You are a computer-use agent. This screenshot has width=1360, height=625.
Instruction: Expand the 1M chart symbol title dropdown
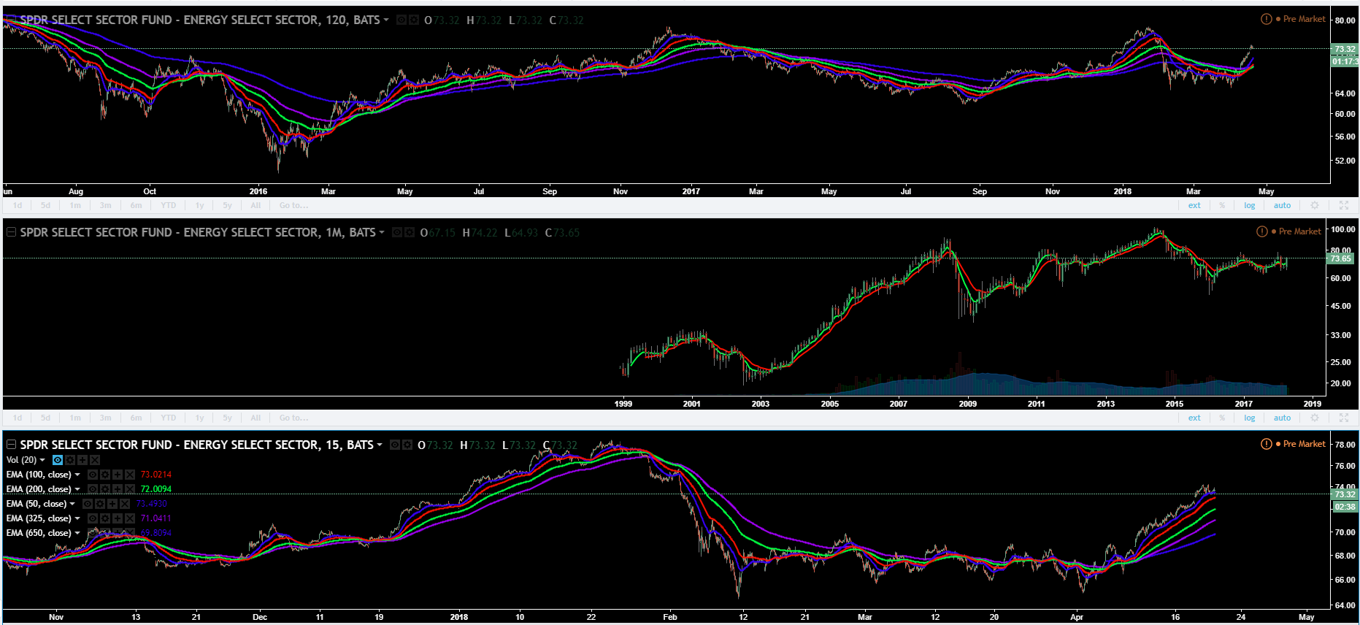coord(381,233)
